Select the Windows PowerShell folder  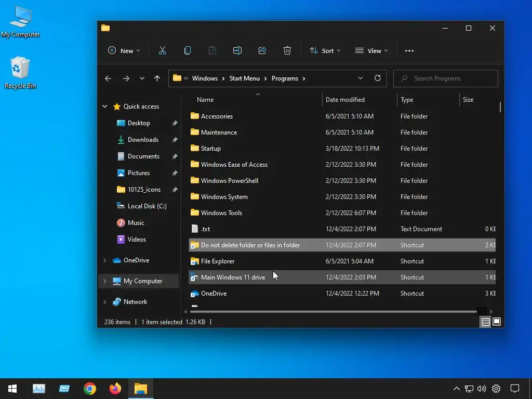[342, 181]
